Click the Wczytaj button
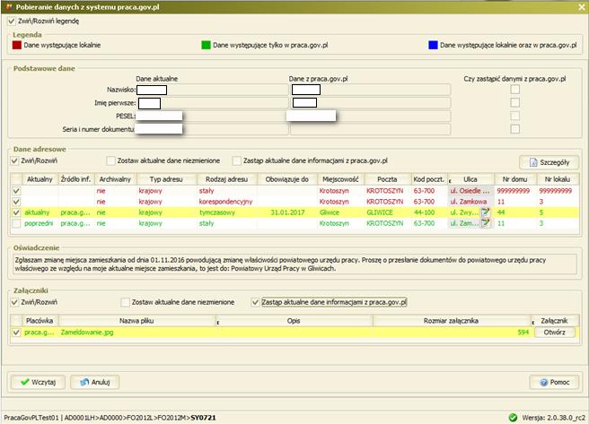This screenshot has width=589, height=424. click(38, 382)
